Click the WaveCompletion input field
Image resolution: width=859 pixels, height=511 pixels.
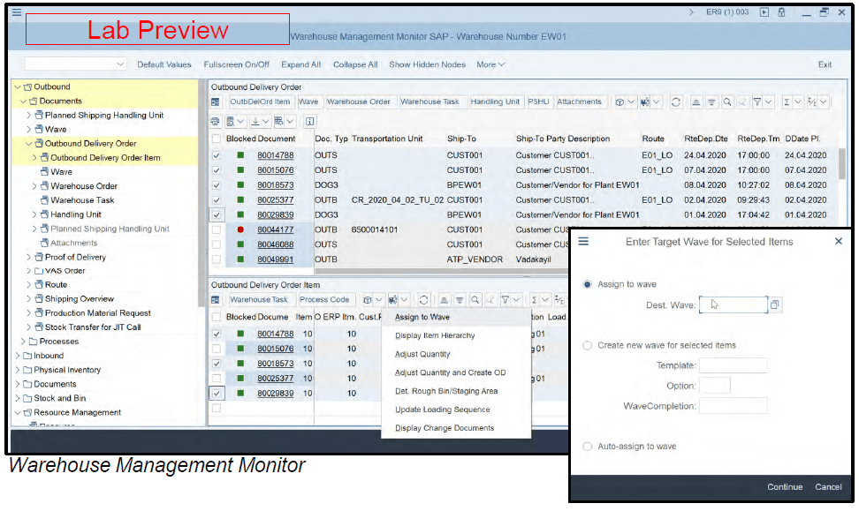pyautogui.click(x=733, y=407)
